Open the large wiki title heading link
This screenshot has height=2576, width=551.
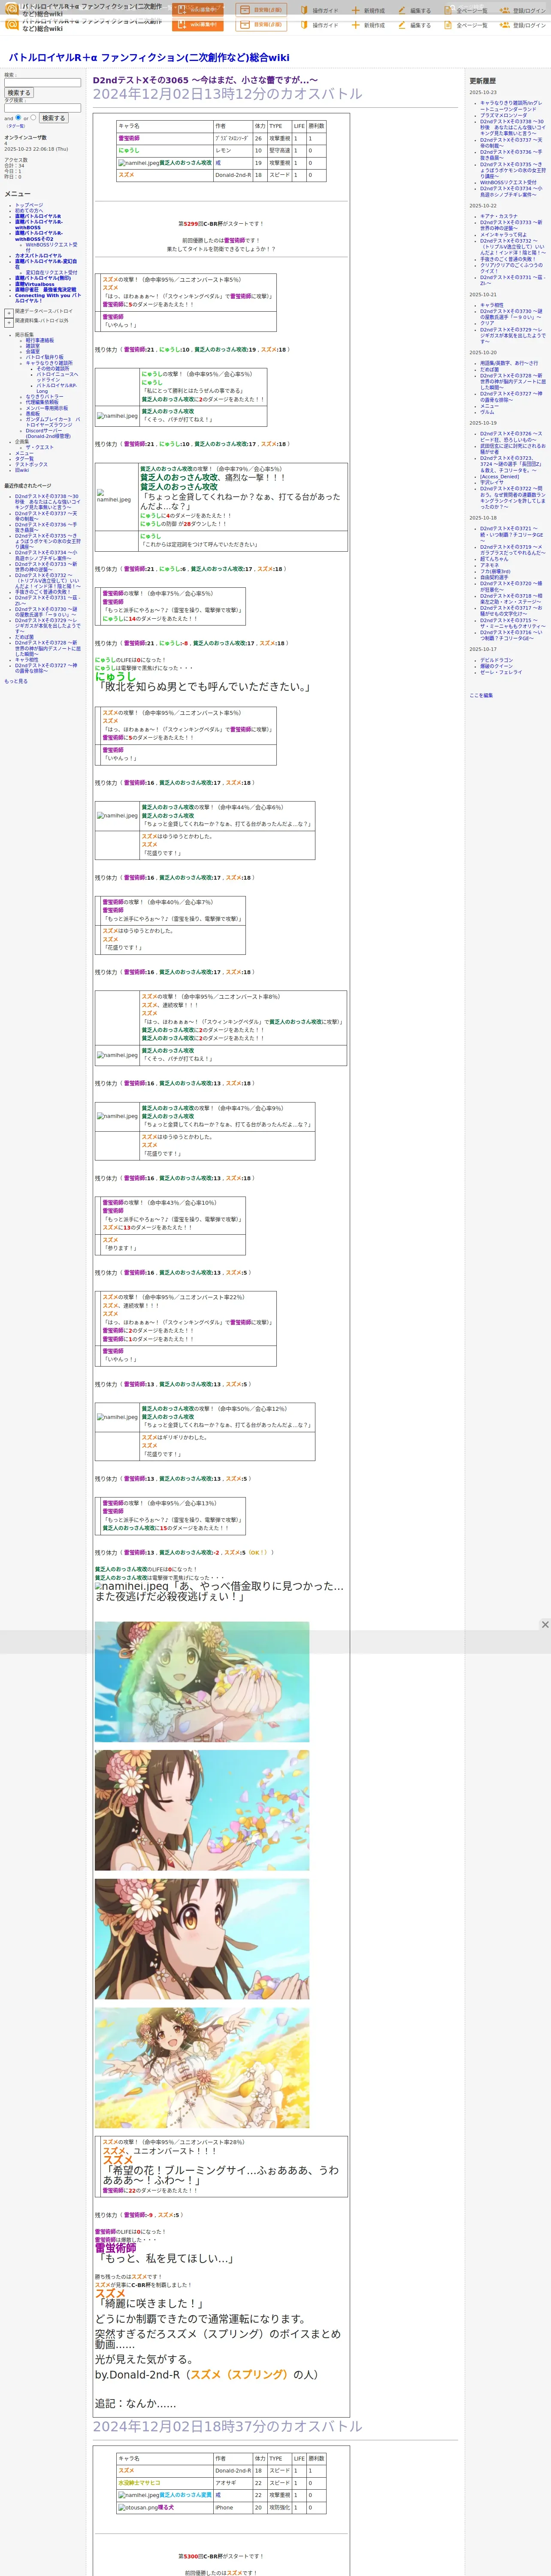[x=149, y=58]
